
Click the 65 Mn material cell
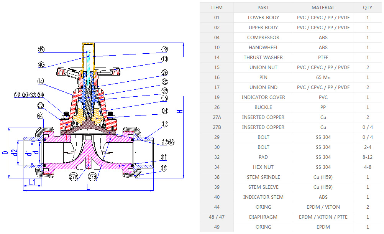323,77
